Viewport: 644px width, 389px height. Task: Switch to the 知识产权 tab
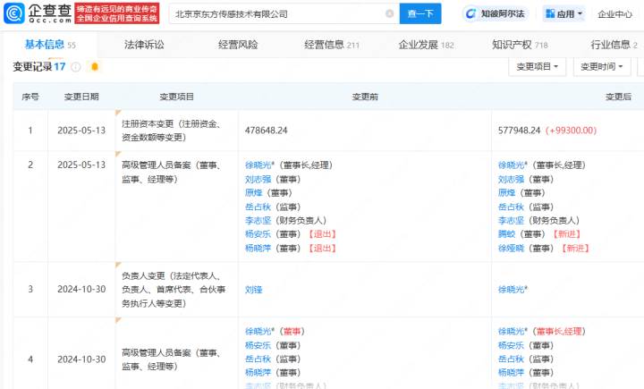[x=520, y=45]
